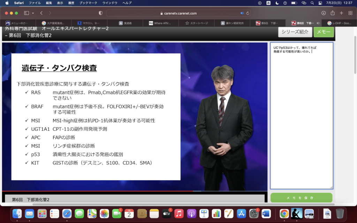Image resolution: width=357 pixels, height=223 pixels.
Task: Switch to the 食道癌 tab
Action: [125, 23]
